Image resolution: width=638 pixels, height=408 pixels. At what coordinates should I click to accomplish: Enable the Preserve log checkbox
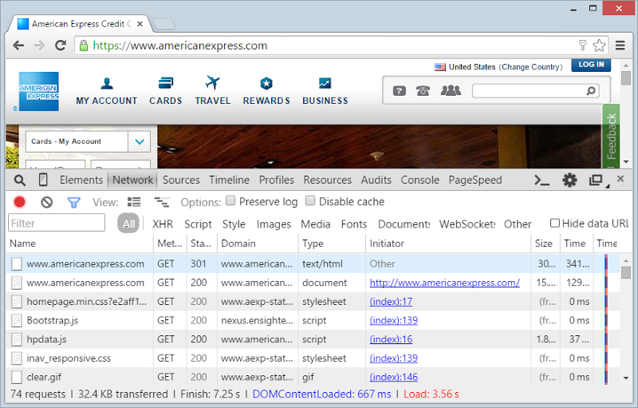(x=230, y=200)
